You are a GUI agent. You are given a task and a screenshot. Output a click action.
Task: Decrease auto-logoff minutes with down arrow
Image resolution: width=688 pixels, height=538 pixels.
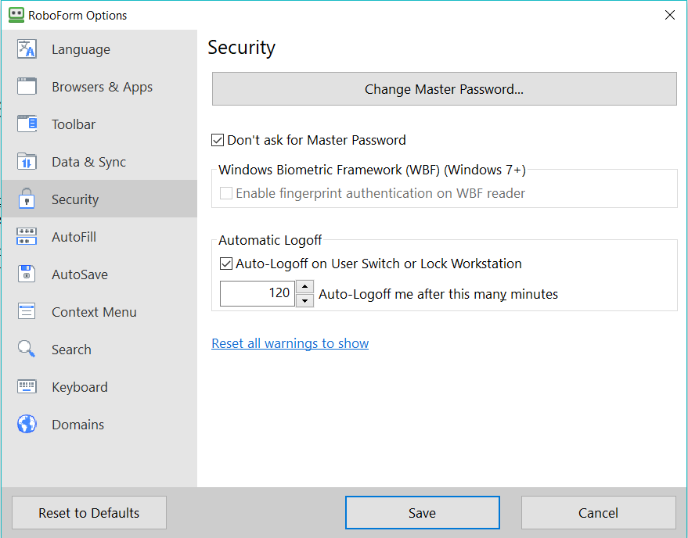click(305, 301)
